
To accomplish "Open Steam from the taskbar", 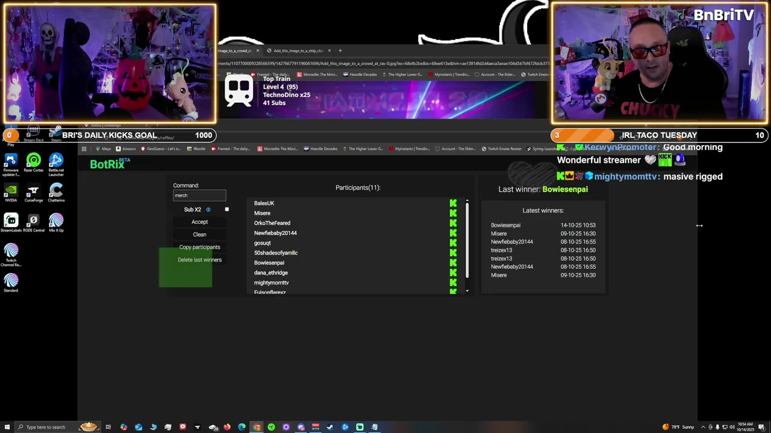I will [x=330, y=427].
